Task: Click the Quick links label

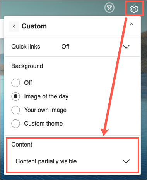Action: [26, 47]
